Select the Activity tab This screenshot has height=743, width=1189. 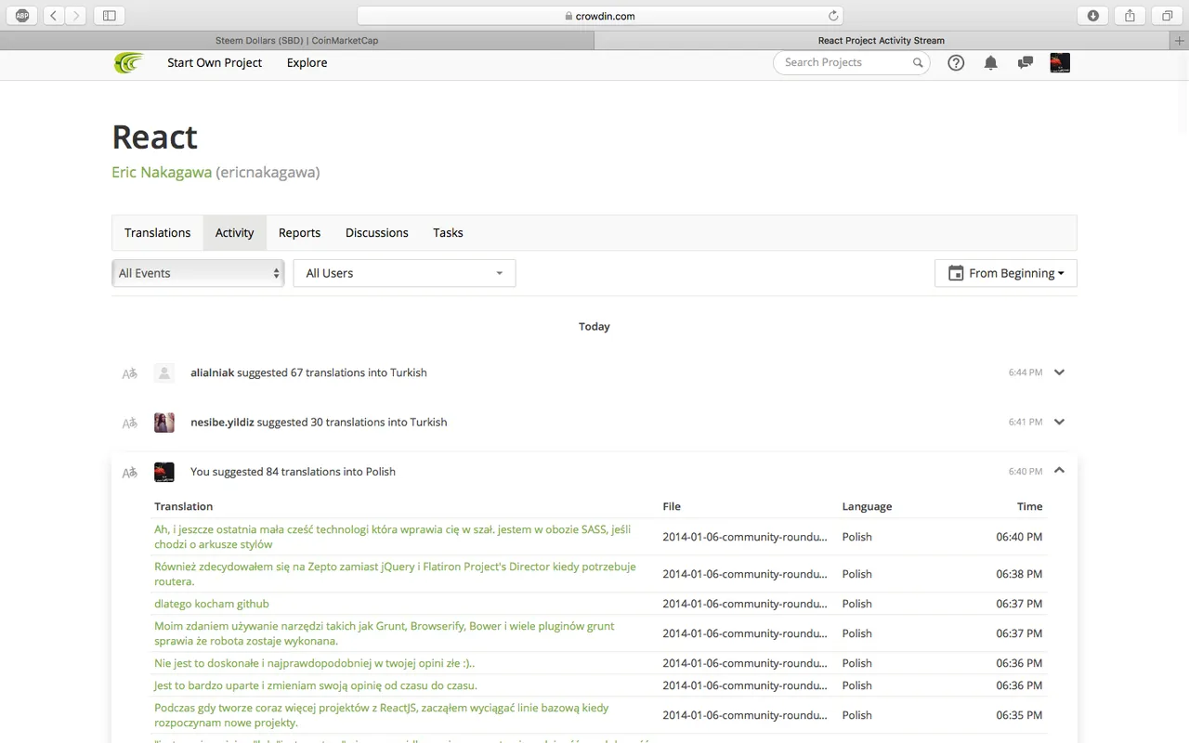235,233
